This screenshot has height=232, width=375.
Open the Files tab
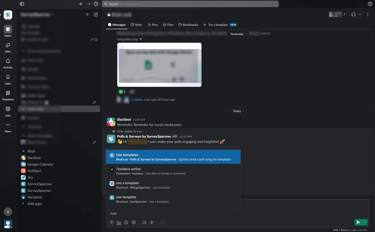coord(168,25)
